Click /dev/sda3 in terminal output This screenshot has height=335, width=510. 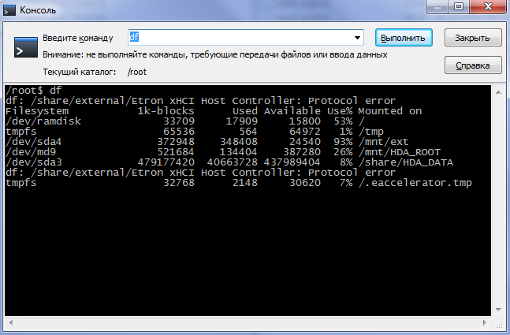34,162
